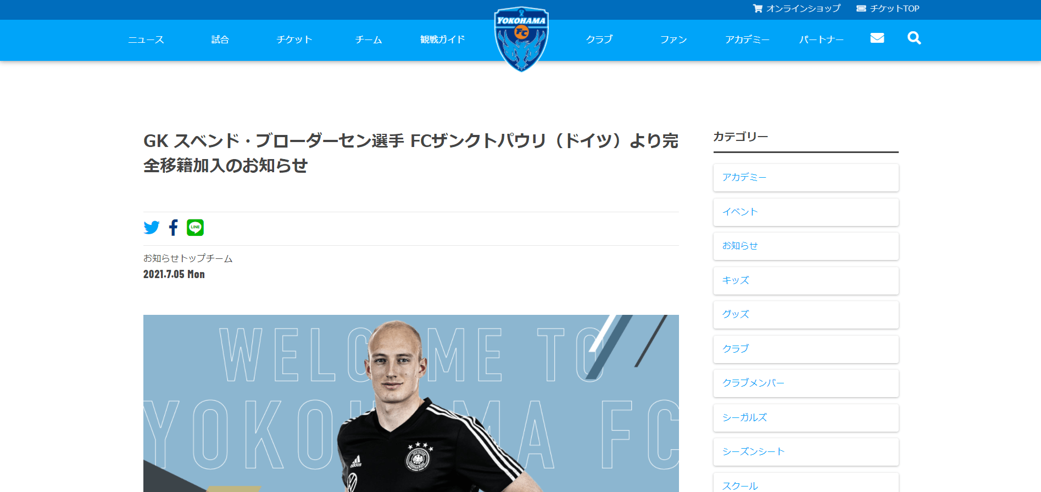Open オンラインショップ cart link
The height and width of the screenshot is (492, 1041).
797,8
